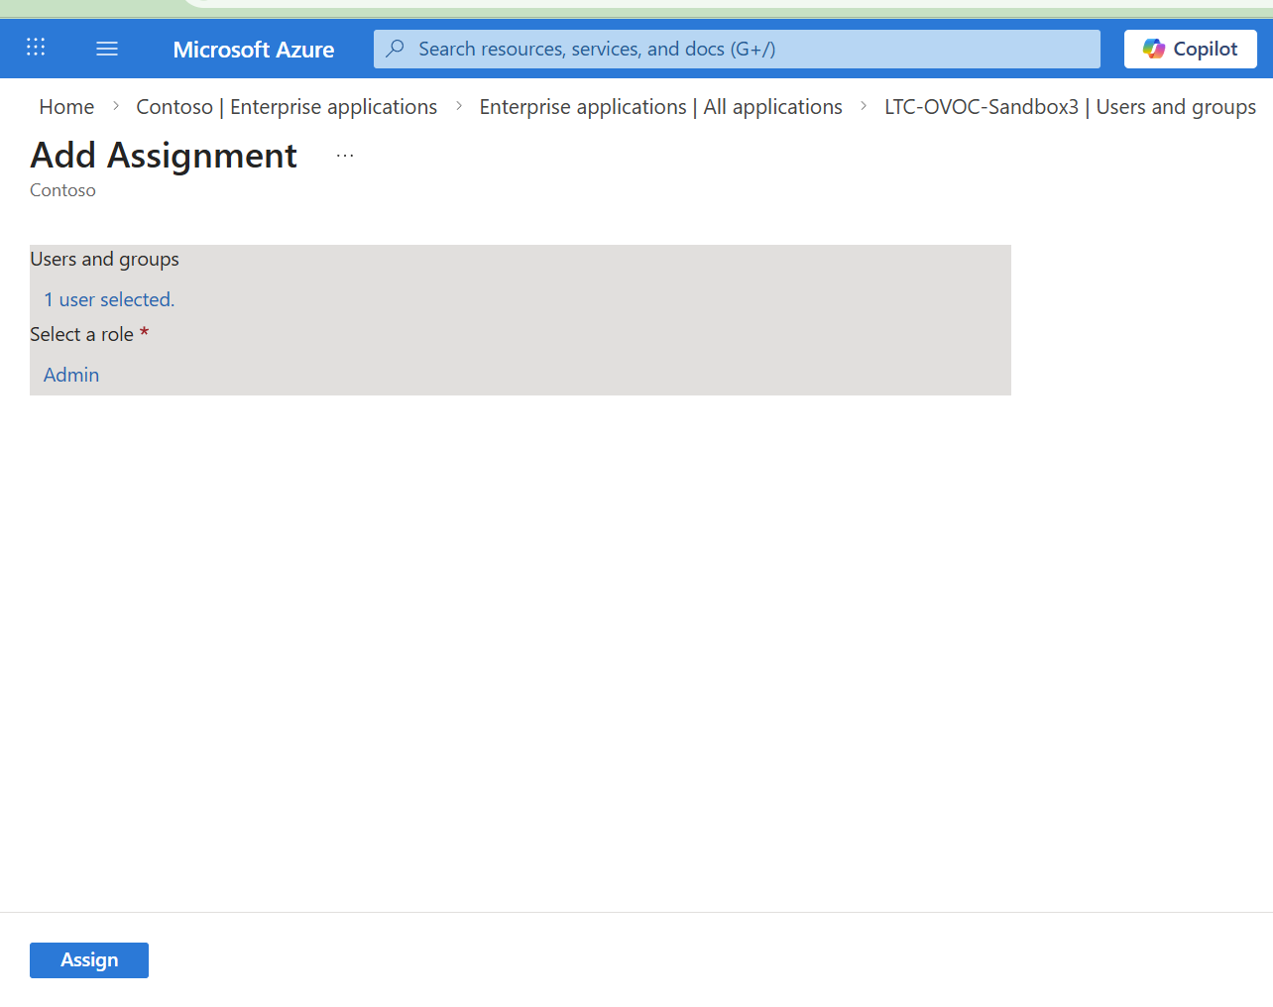Image resolution: width=1273 pixels, height=1007 pixels.
Task: Open the '1 user selected' link
Action: (x=109, y=299)
